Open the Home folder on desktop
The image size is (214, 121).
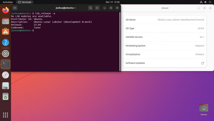tap(204, 109)
